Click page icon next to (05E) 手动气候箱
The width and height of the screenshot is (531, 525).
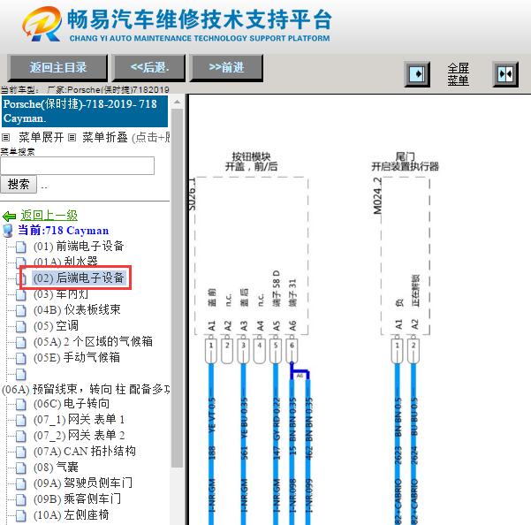pyautogui.click(x=20, y=358)
